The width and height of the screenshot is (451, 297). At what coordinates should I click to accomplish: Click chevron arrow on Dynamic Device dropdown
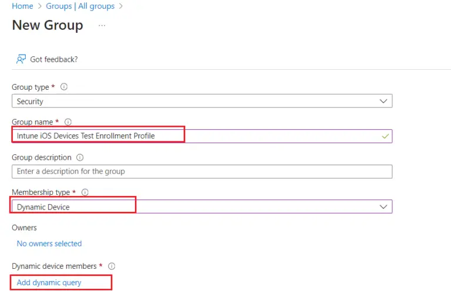(384, 207)
